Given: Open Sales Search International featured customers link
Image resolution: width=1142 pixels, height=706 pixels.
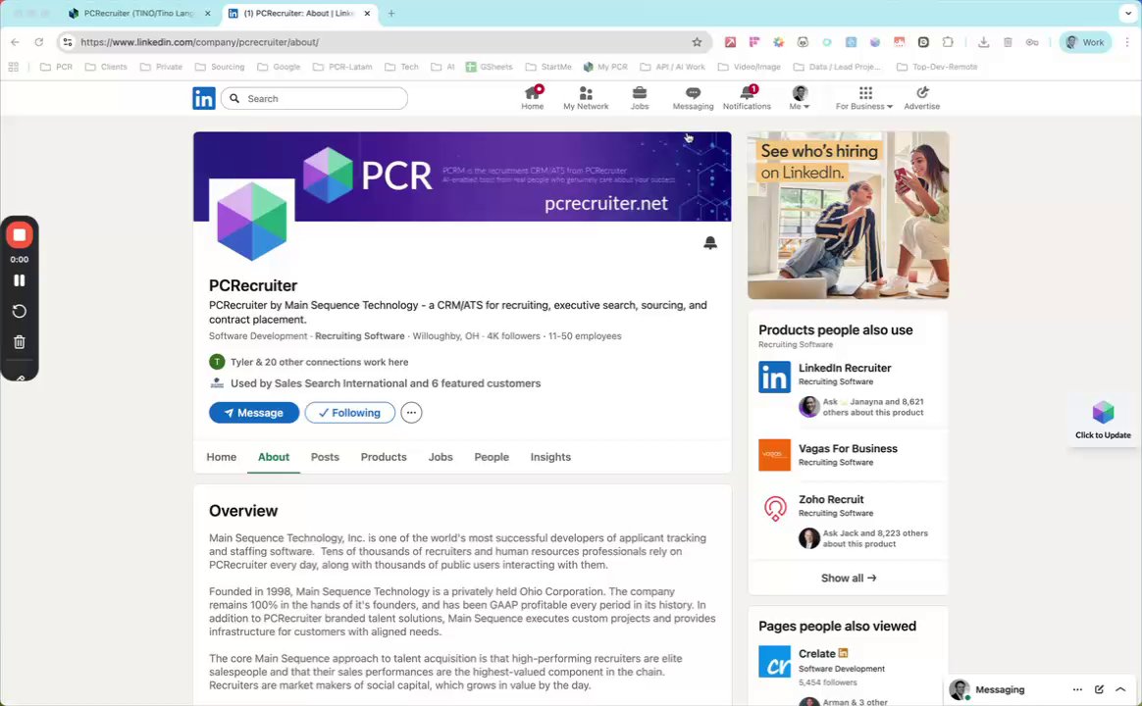Looking at the screenshot, I should tap(386, 383).
